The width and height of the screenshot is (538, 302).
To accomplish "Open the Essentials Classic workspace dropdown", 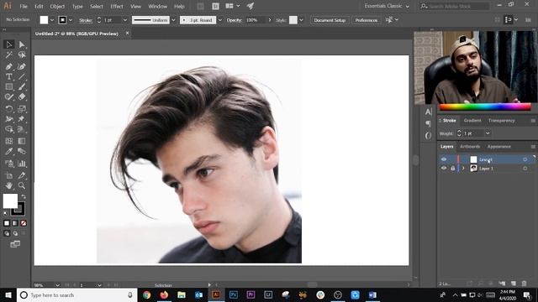I will coord(387,6).
